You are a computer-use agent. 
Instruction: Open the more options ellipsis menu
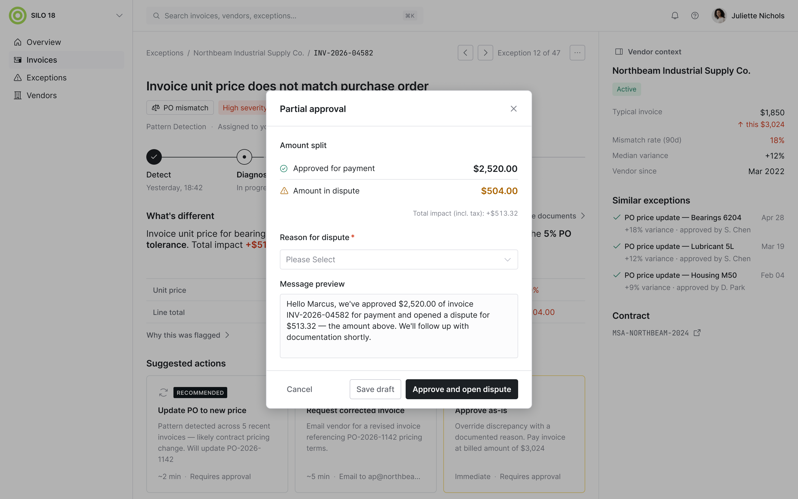click(577, 53)
